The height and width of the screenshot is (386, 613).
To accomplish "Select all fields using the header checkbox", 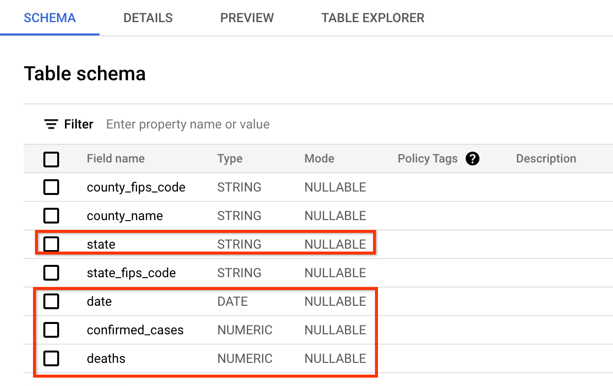I will coord(51,159).
